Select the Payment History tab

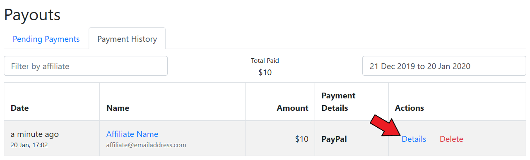(127, 39)
